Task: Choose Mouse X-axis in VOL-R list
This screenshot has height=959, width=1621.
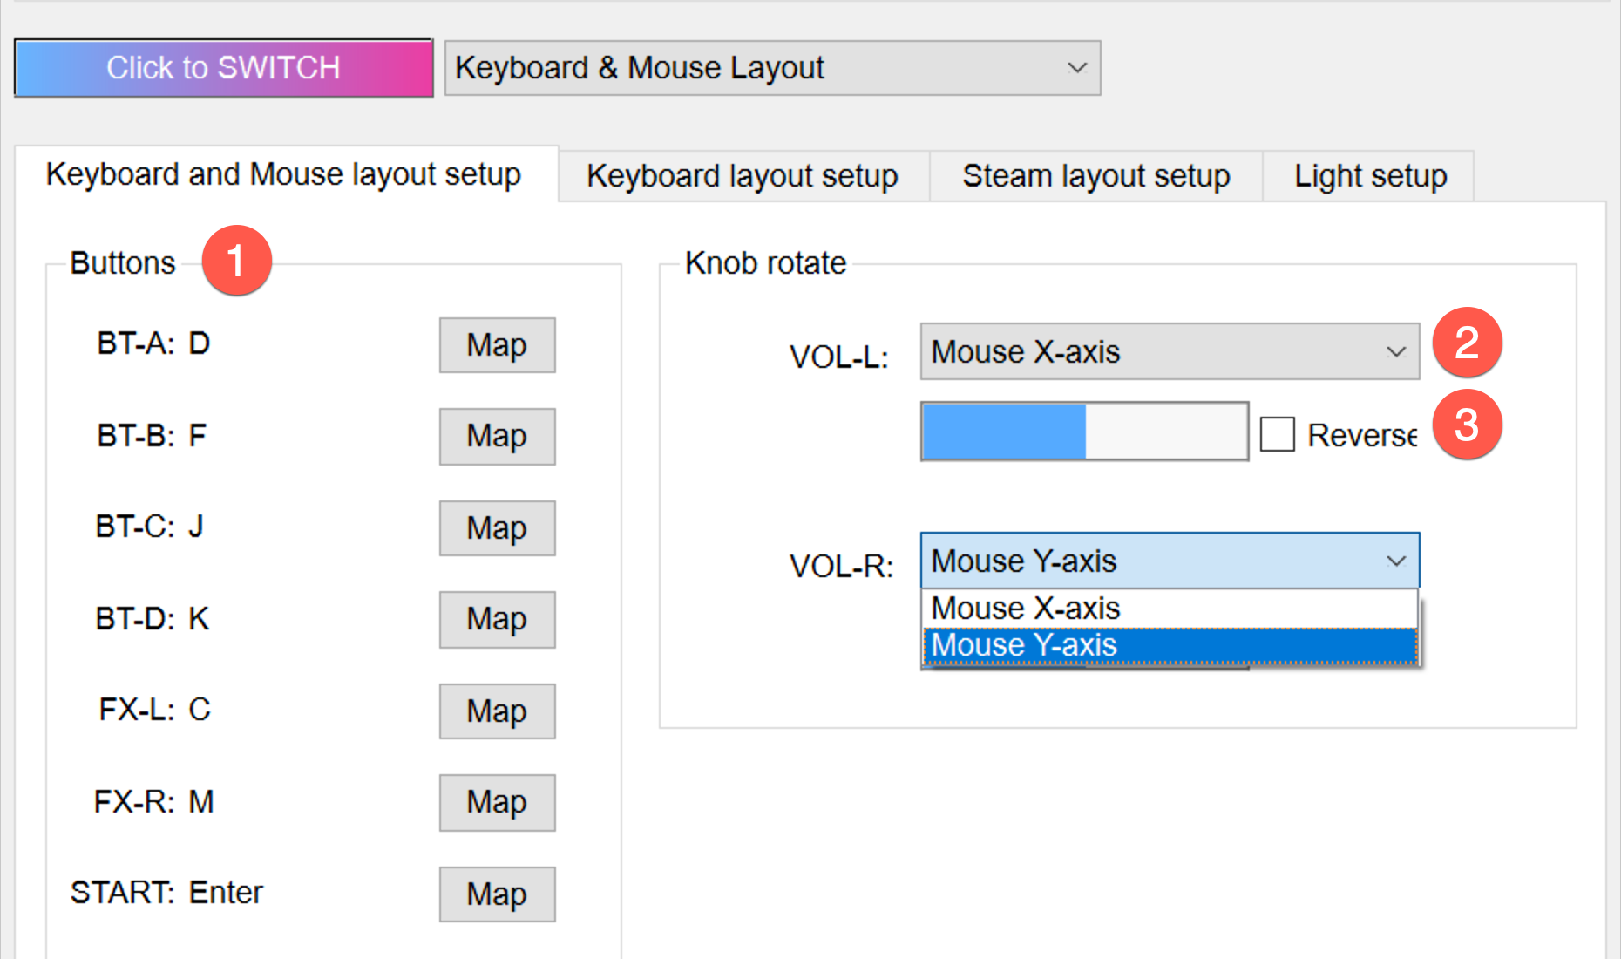Action: point(1170,608)
